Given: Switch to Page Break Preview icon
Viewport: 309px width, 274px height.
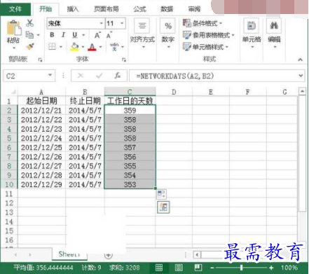Looking at the screenshot, I should point(198,268).
